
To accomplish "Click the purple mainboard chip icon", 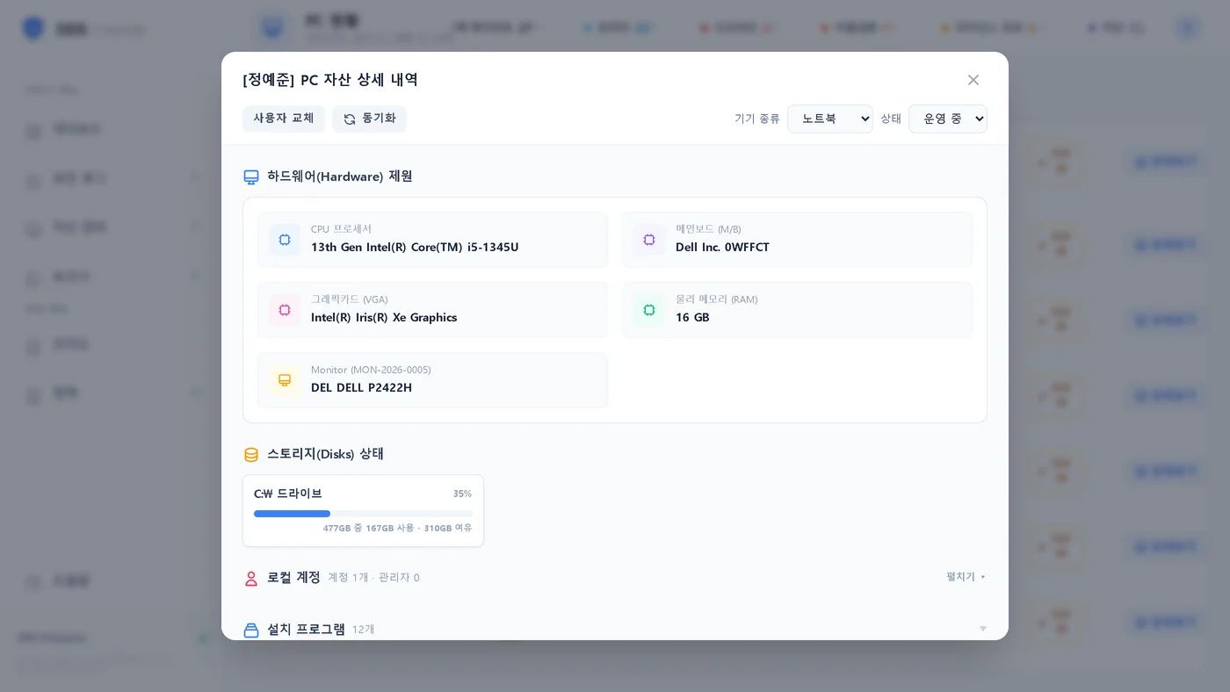I will coord(649,240).
